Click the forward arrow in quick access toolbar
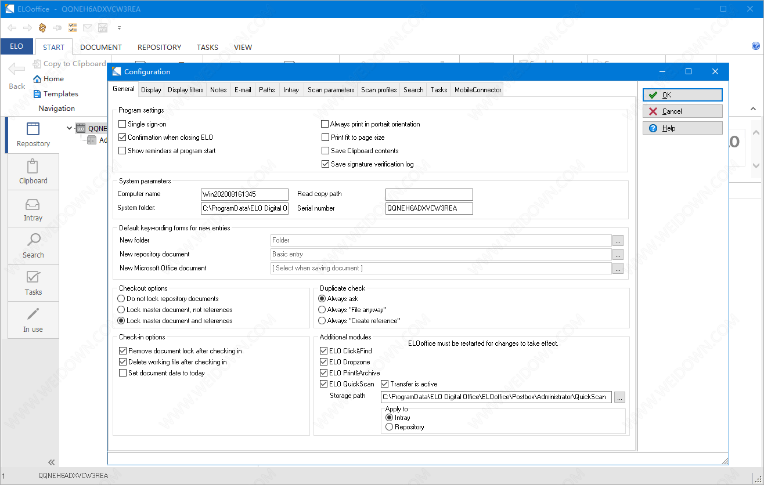Viewport: 764px width, 485px height. (27, 27)
